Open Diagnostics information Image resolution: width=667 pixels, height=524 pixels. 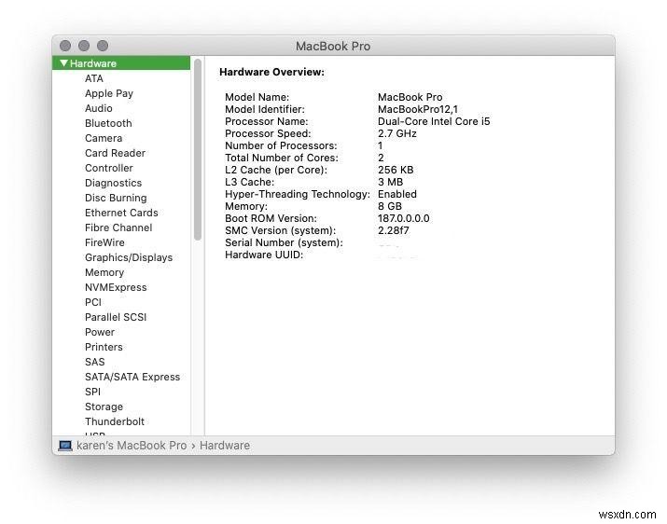pos(113,183)
